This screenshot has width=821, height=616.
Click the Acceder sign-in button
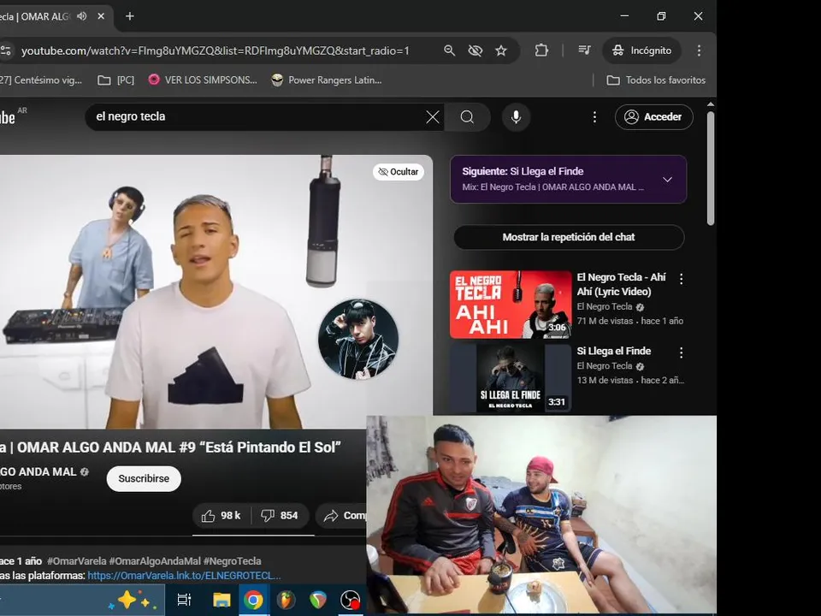(654, 117)
